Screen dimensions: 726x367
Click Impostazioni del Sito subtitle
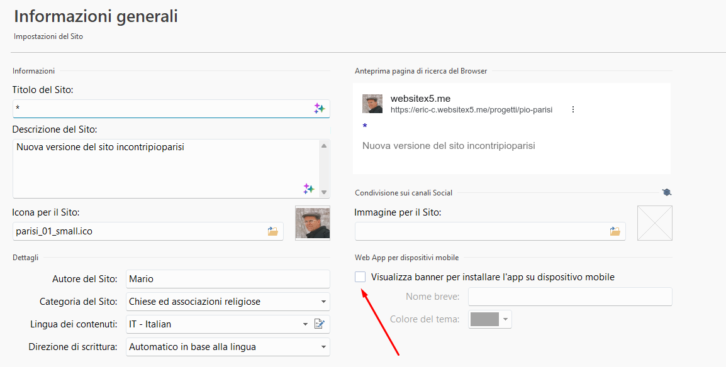[48, 36]
